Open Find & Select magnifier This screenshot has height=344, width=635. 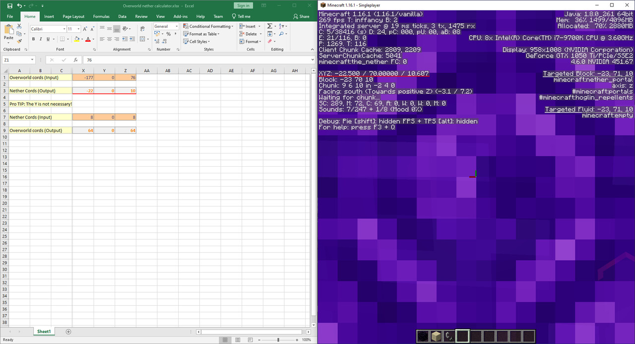pyautogui.click(x=281, y=34)
